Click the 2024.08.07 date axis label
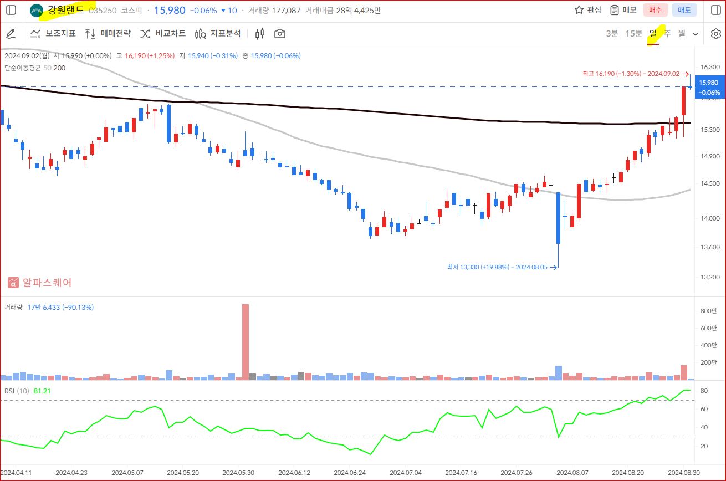Image resolution: width=726 pixels, height=481 pixels. pos(572,473)
